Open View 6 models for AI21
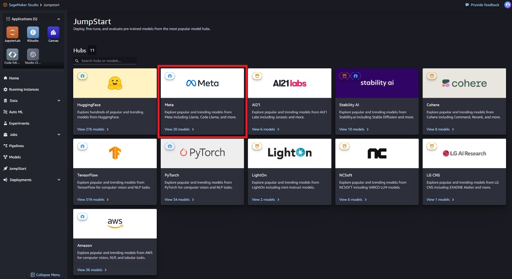Screen dimensions: 512x279 coord(266,129)
